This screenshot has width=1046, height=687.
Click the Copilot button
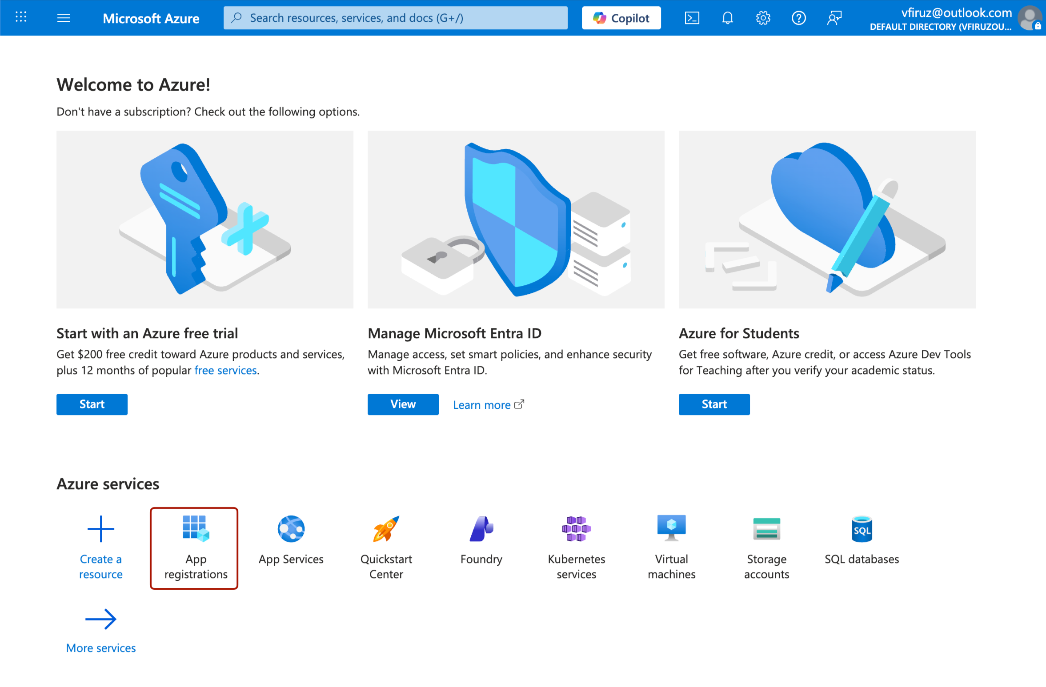(x=621, y=18)
